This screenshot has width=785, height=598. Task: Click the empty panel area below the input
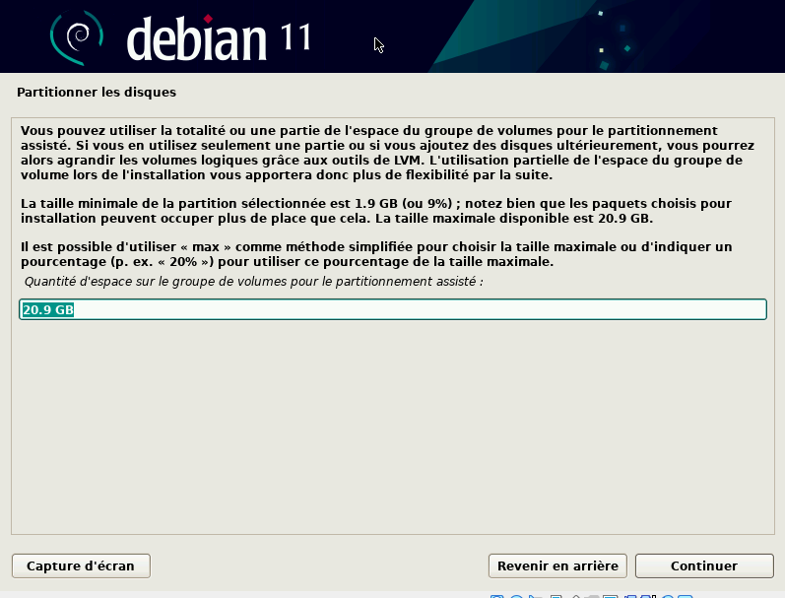pos(394,424)
